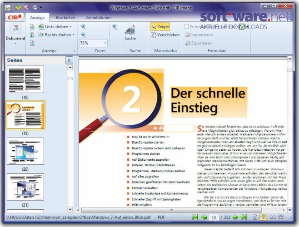Switch to two-page side-by-side layout
Viewport: 299px width, 227px height.
[273, 217]
